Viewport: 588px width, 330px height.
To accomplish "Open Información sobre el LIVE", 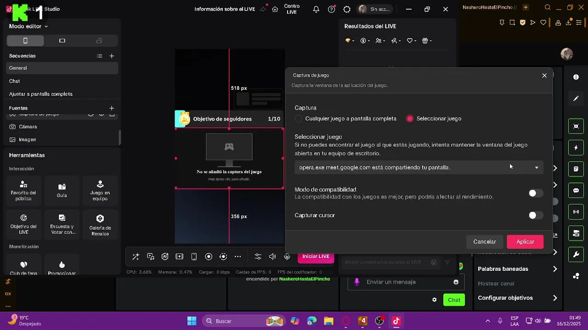I will coord(225,9).
